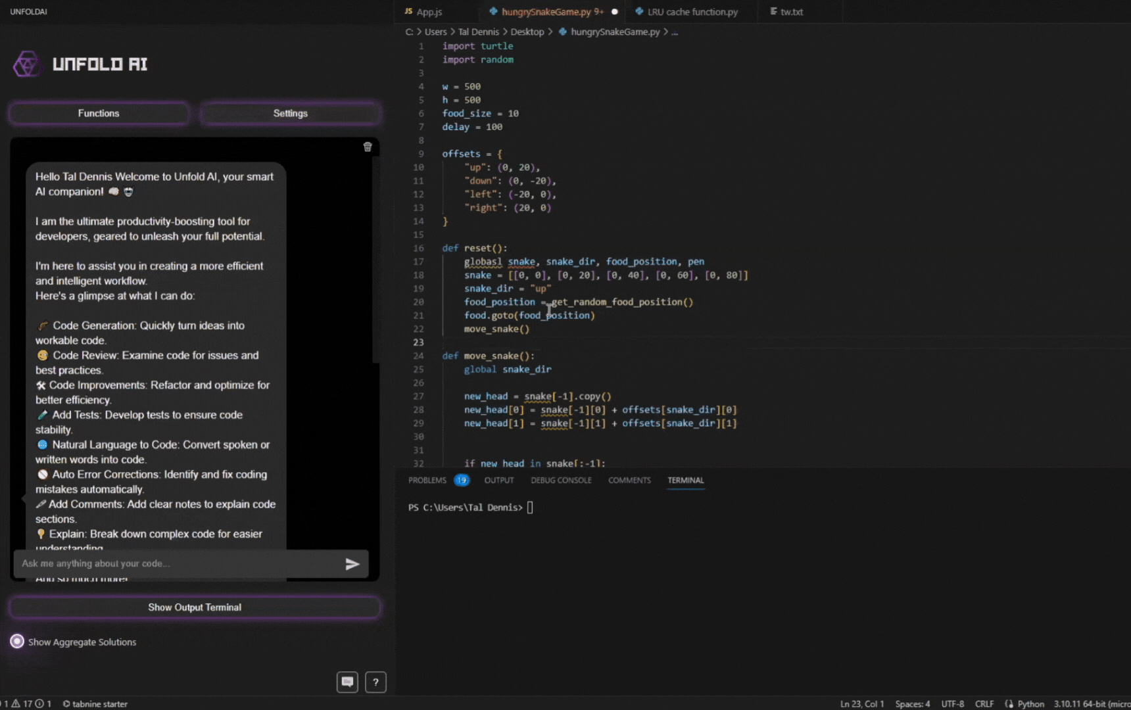The height and width of the screenshot is (710, 1131).
Task: Open the CRLF line ending selector
Action: (x=984, y=703)
